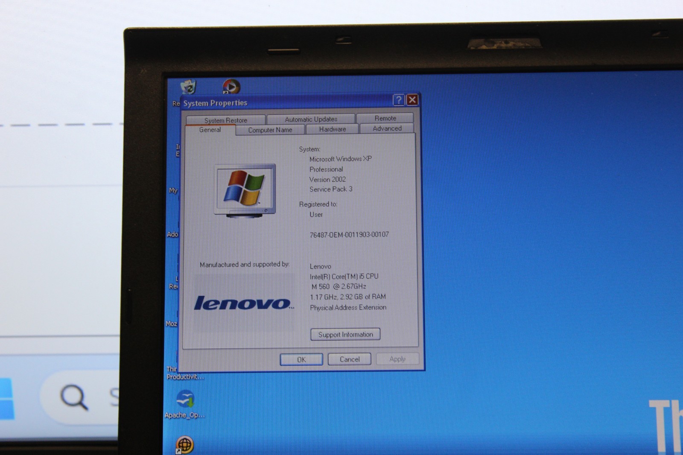
Task: Select the media player desktop icon
Action: click(231, 87)
